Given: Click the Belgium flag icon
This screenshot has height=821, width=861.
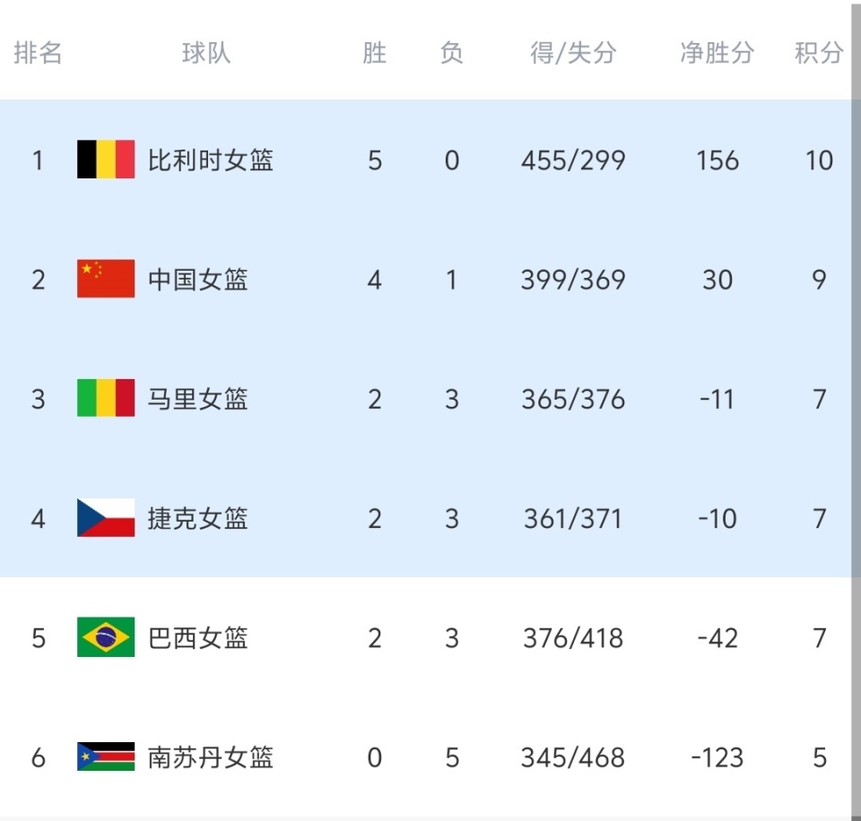Looking at the screenshot, I should [x=106, y=160].
